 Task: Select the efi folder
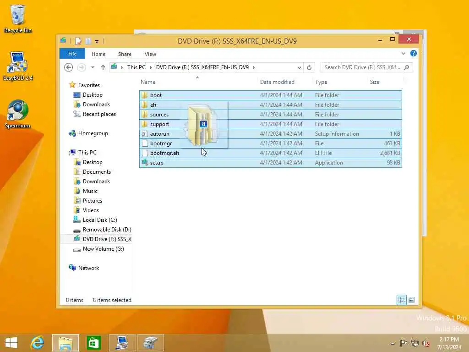270,105
